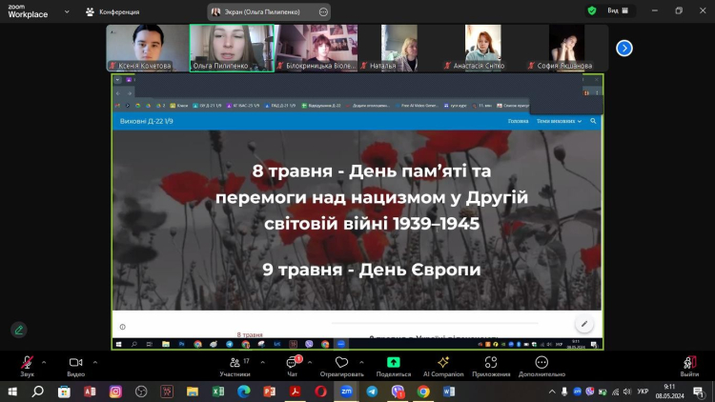This screenshot has width=715, height=402.
Task: Select Ксенія Кочетова video thumbnail
Action: [146, 46]
